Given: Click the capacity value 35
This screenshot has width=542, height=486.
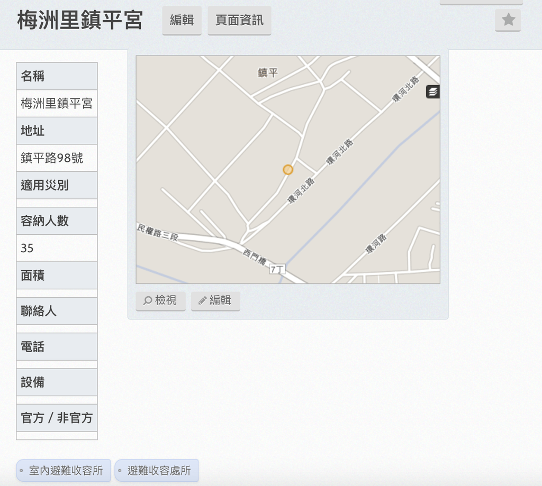Looking at the screenshot, I should (57, 248).
